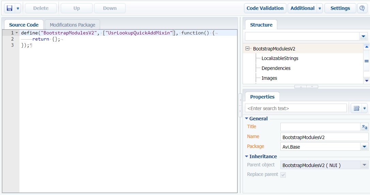Collapse properties panel with down splitter arrow

(312, 87)
